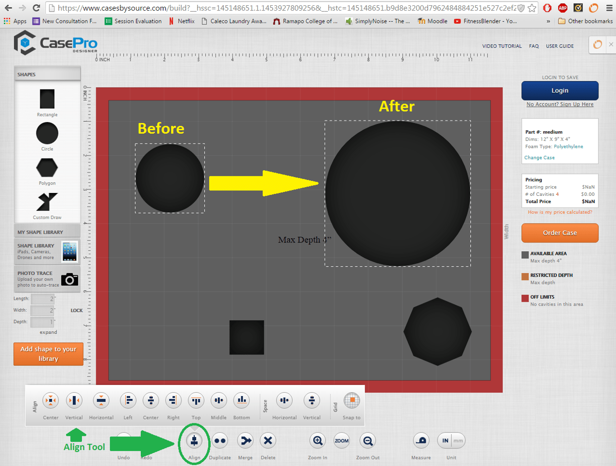Expand the overflow bookmarks chevron
The image size is (616, 466).
click(x=548, y=21)
